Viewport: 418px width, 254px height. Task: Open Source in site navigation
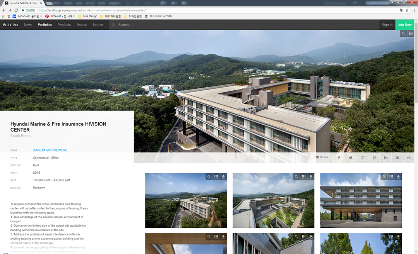tap(98, 25)
